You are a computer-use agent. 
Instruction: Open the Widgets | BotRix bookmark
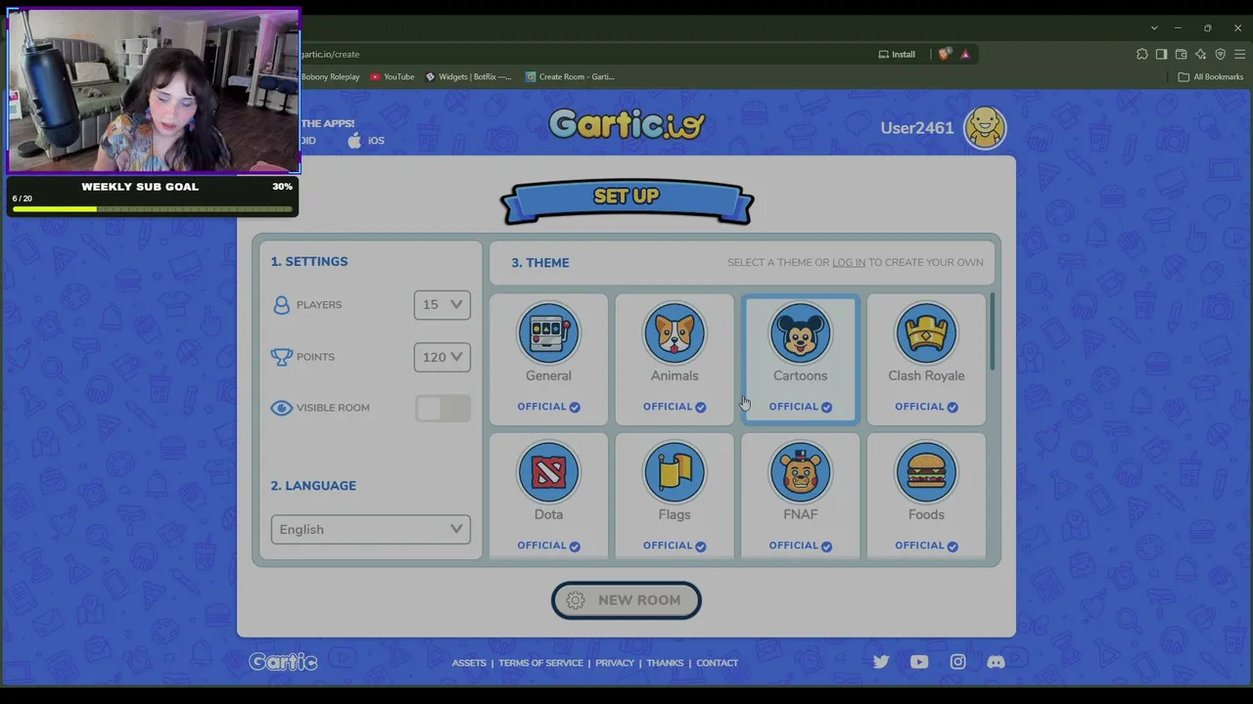[468, 76]
